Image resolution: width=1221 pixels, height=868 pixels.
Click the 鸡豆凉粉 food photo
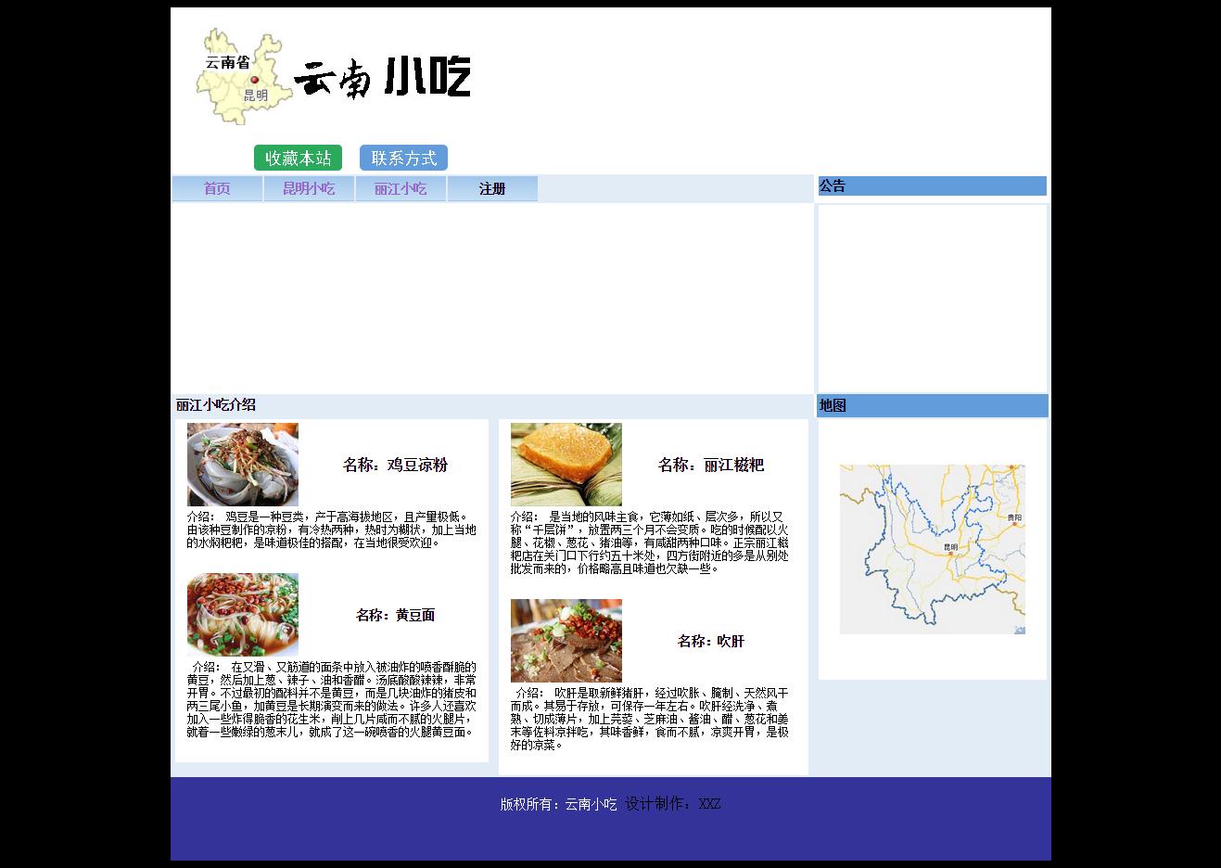pos(243,465)
